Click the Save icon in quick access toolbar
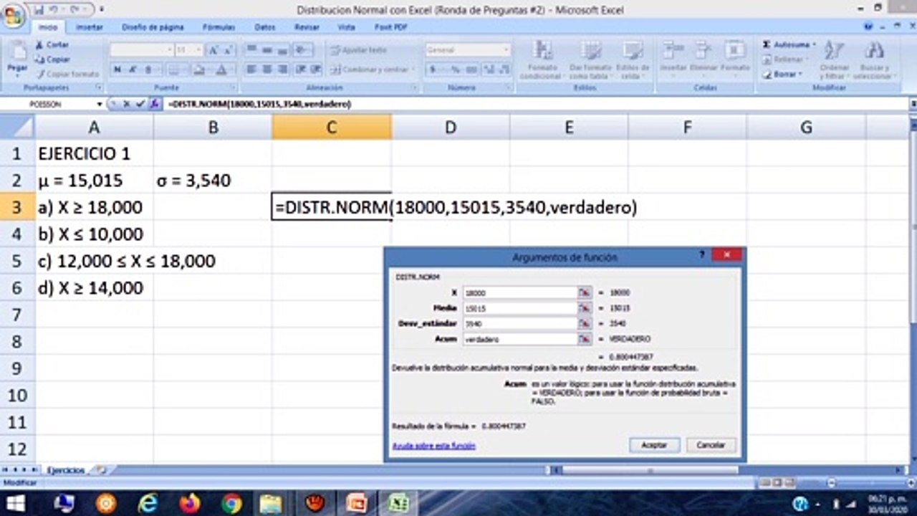Viewport: 917px width, 516px height. click(39, 10)
